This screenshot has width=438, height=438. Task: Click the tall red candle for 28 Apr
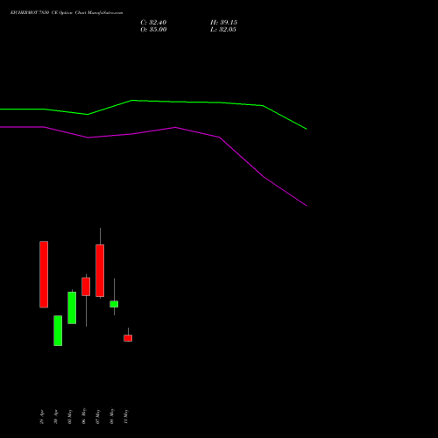tap(44, 274)
